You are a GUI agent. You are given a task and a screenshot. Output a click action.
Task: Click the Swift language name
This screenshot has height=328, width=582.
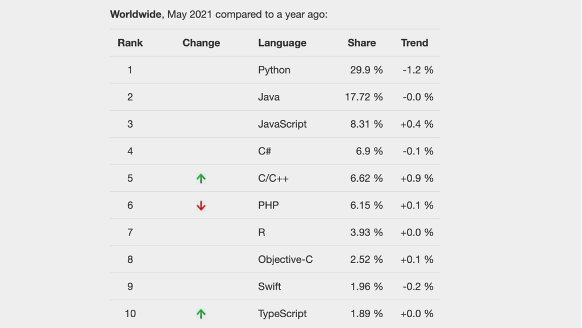269,287
